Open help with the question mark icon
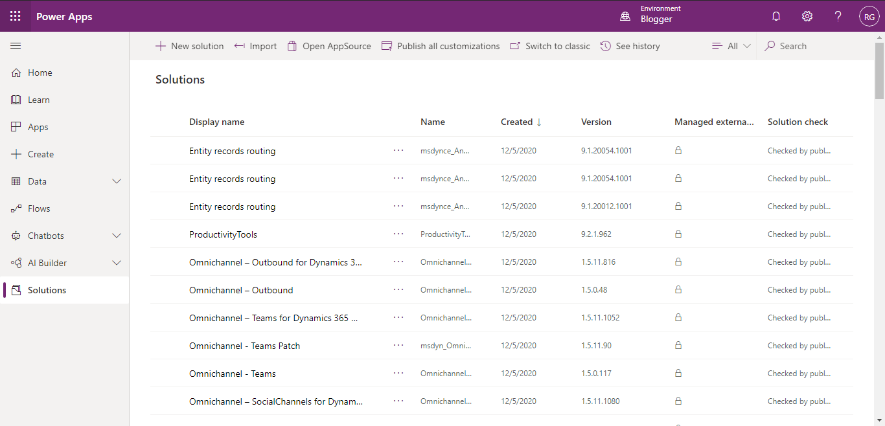This screenshot has width=885, height=426. [x=838, y=16]
